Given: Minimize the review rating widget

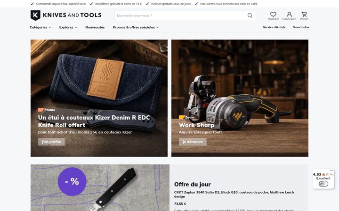Looking at the screenshot, I should (x=331, y=171).
